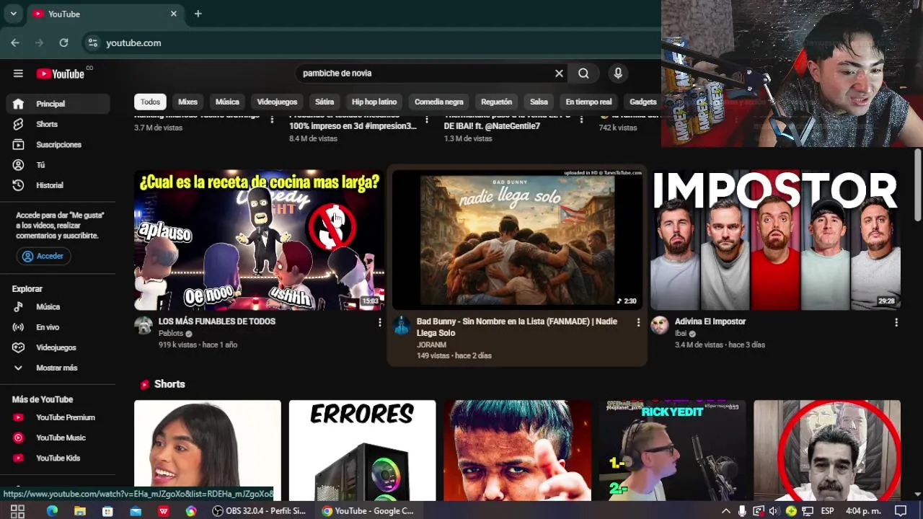Open volume control in system tray
Viewport: 923px width, 519px height.
click(774, 511)
